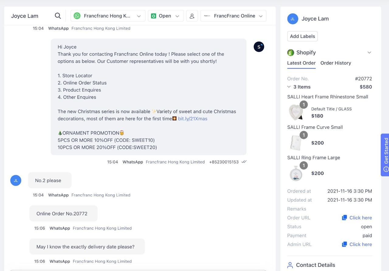The width and height of the screenshot is (389, 271).
Task: Click the Default Title / GLASS variant text
Action: 332,109
